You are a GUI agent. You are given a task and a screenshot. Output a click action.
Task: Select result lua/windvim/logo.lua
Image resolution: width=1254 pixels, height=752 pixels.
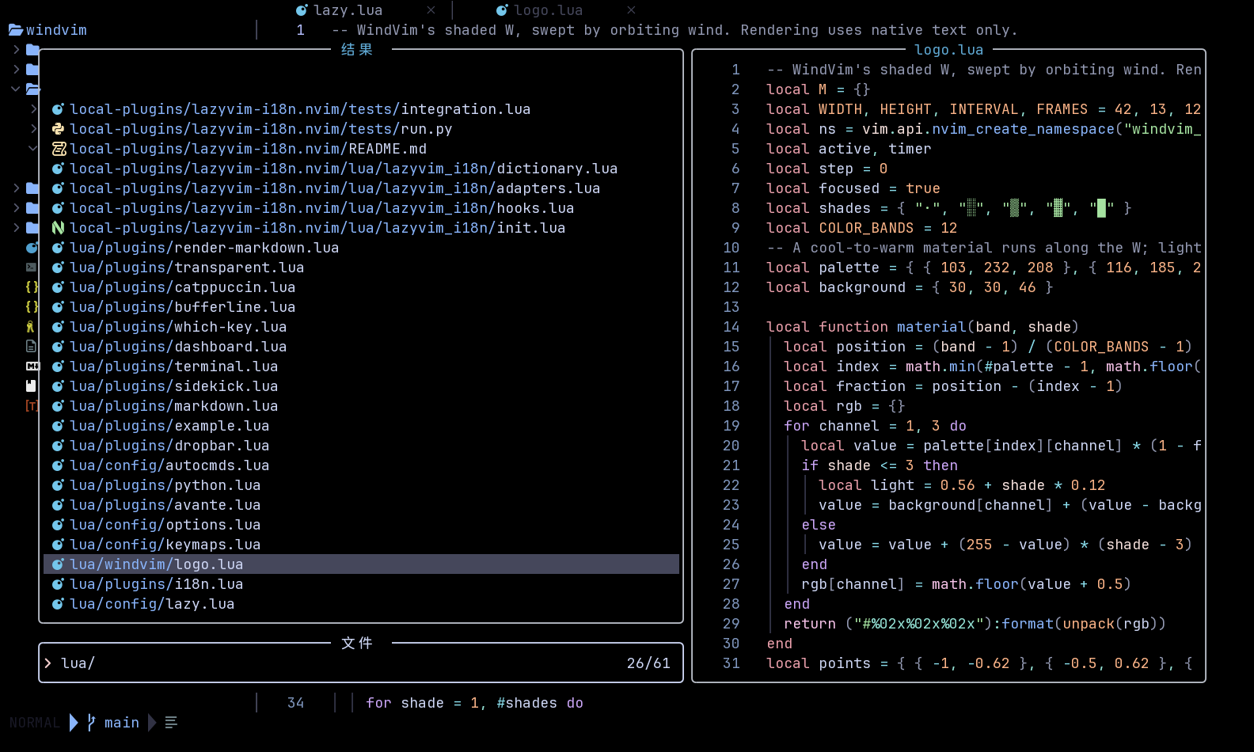coord(361,564)
